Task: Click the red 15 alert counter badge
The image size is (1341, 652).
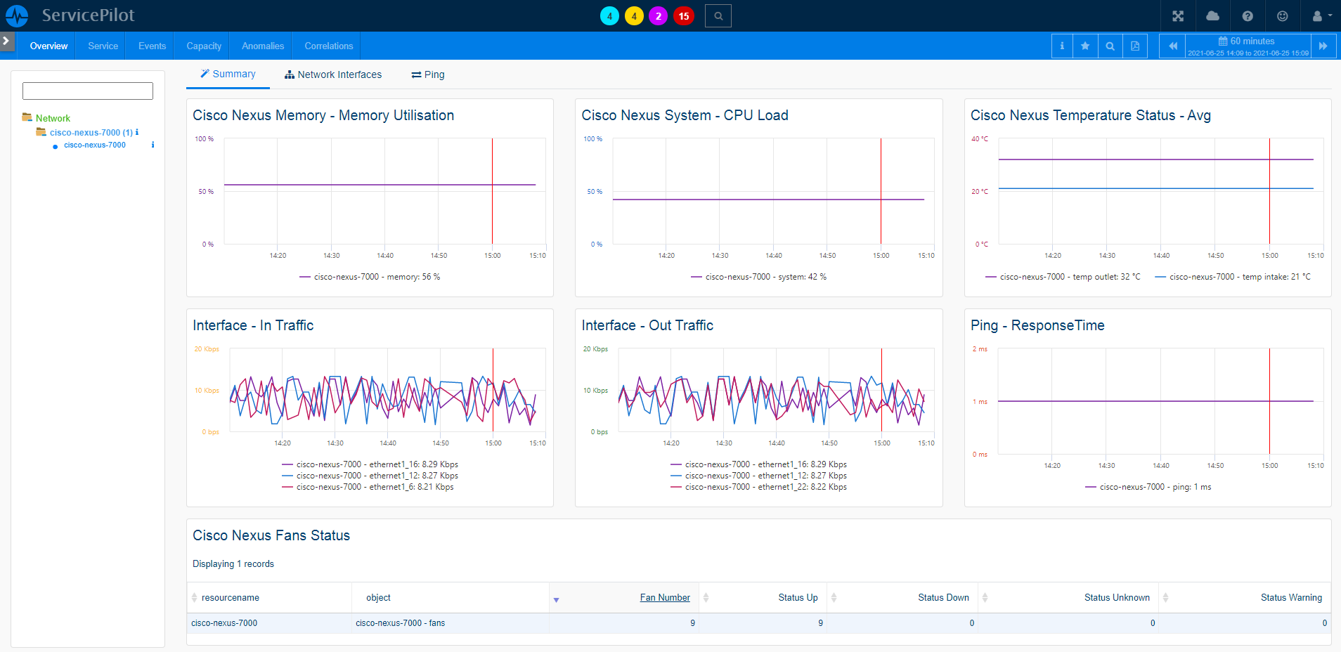Action: pos(683,16)
